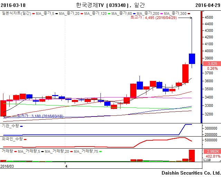The image size is (221, 177).
Task: Pick the blue swatch after MA_종가,60
Action: click(134, 14)
